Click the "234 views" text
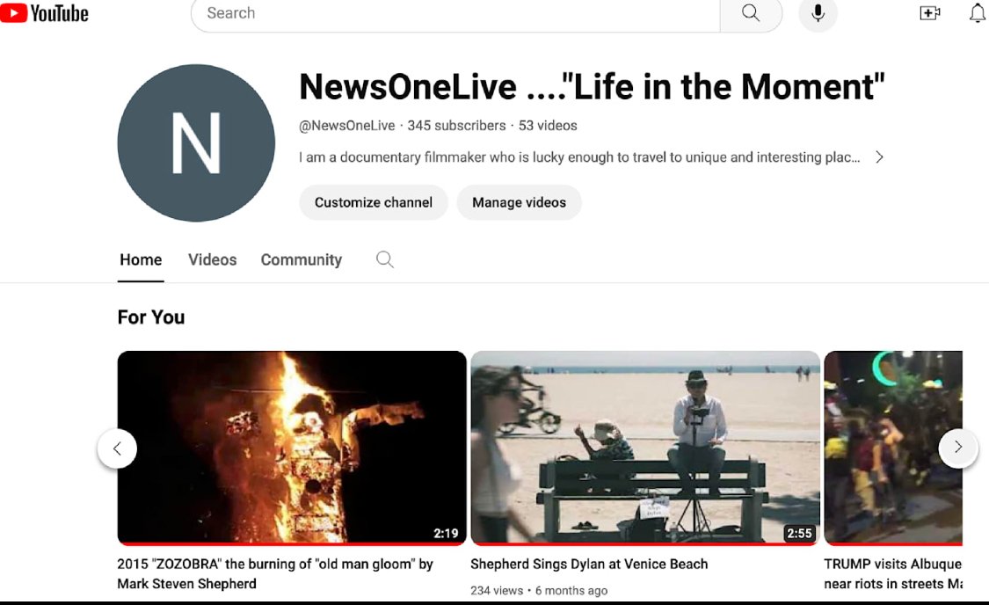 click(497, 590)
